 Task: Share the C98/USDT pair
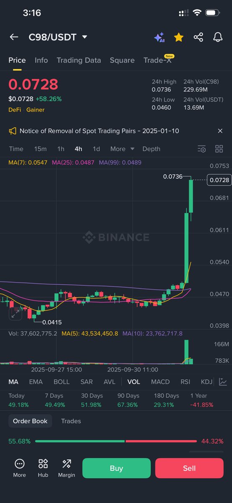(198, 37)
